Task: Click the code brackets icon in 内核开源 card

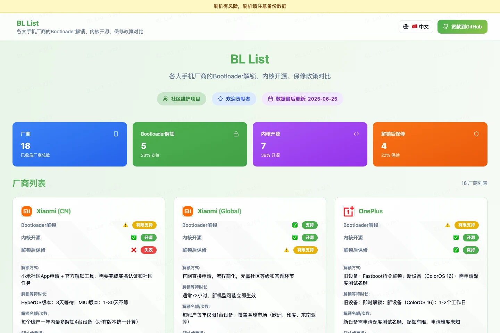Action: pos(356,134)
